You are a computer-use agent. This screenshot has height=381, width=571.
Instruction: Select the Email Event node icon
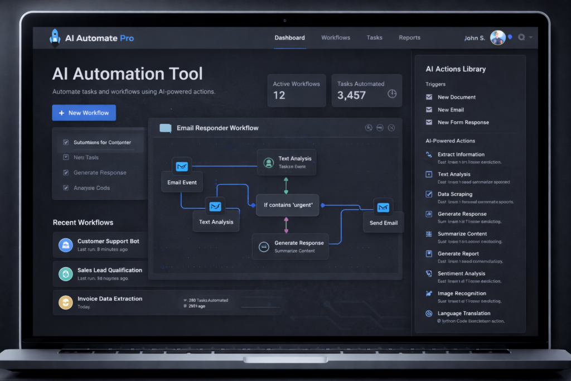[x=182, y=166]
